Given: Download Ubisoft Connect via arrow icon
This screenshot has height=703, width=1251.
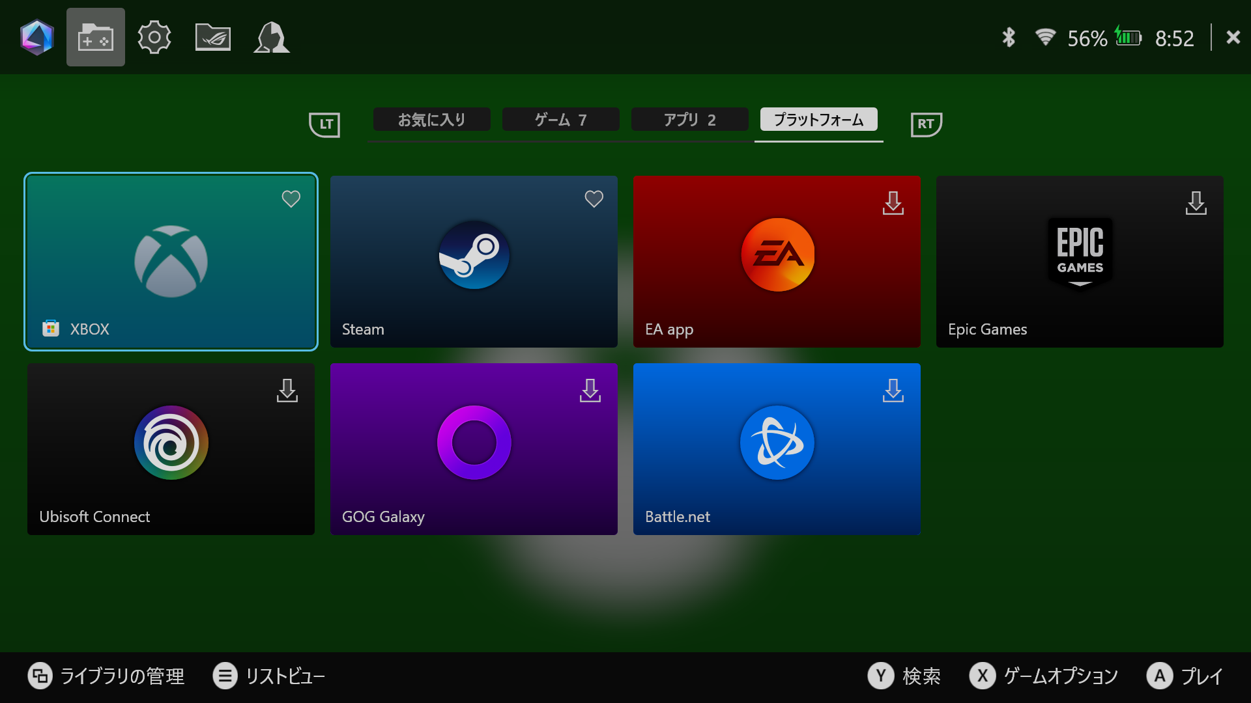Looking at the screenshot, I should coord(287,391).
